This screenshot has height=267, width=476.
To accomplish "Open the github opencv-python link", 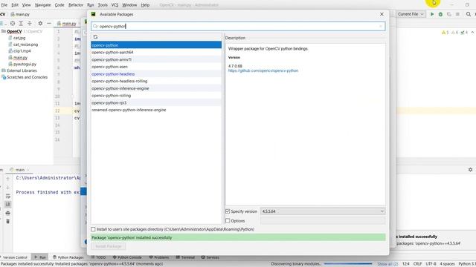I will pos(263,71).
